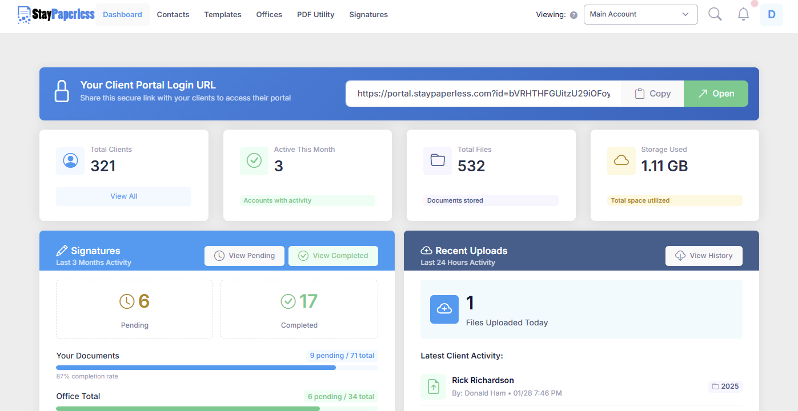
Task: Click the Total Clients person icon
Action: (70, 161)
